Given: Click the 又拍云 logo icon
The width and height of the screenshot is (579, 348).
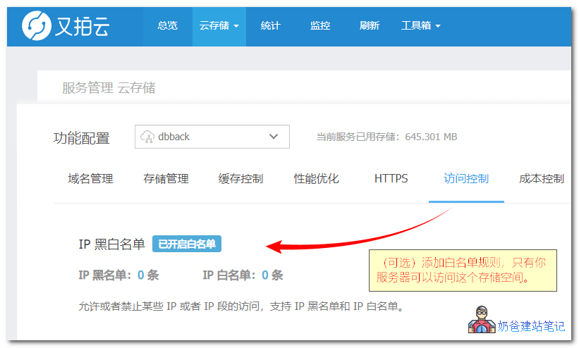Looking at the screenshot, I should 37,25.
